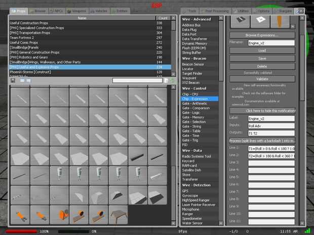Spawn the wooden table prop
Viewport: 314px width, 235px height.
point(118,215)
